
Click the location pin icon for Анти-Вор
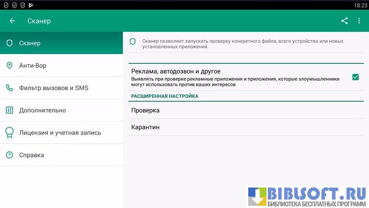click(9, 66)
